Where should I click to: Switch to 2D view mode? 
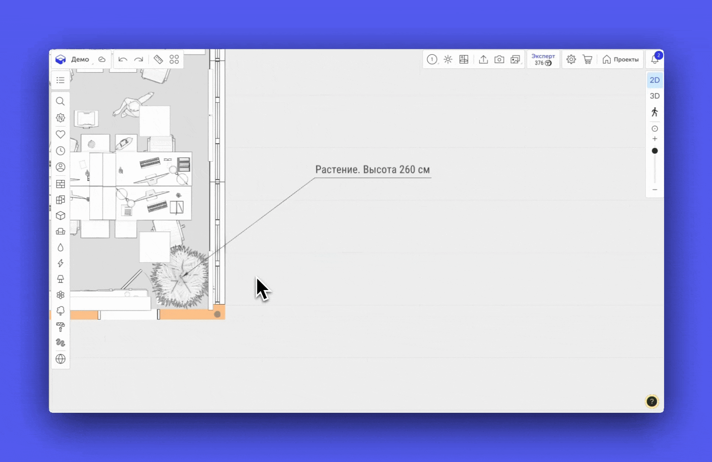pyautogui.click(x=655, y=80)
